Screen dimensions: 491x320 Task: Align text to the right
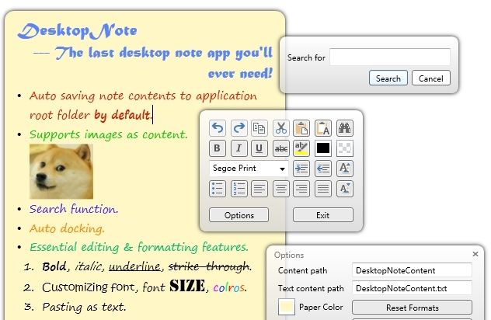pyautogui.click(x=301, y=189)
